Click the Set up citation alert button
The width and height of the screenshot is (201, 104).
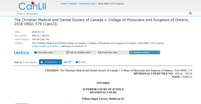[81, 52]
